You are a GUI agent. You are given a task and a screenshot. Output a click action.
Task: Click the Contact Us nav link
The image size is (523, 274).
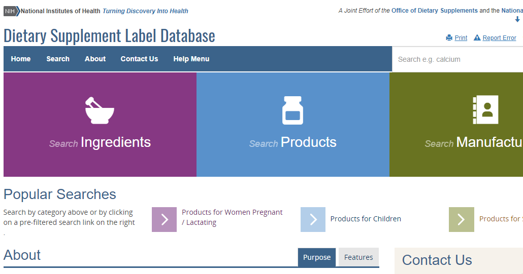point(139,59)
